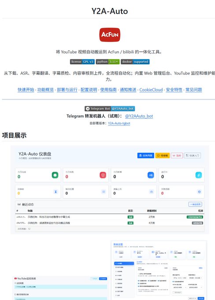215x300 pixels.
Task: Open the docker supported badge
Action: [x=135, y=62]
